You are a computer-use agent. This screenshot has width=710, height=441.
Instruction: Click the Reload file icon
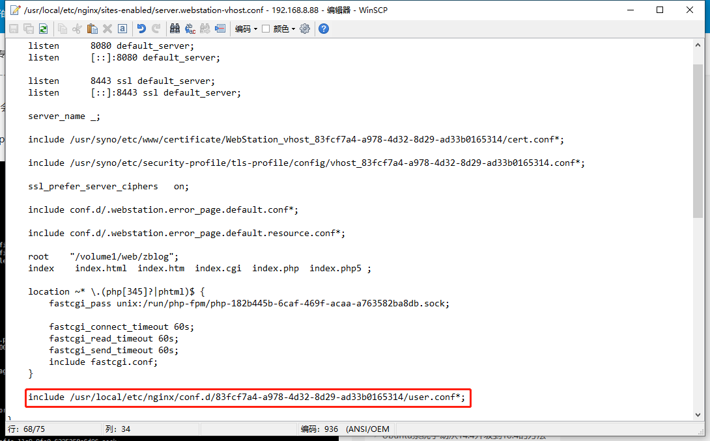pyautogui.click(x=43, y=29)
